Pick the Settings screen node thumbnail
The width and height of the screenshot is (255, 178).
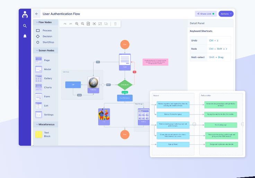point(38,115)
